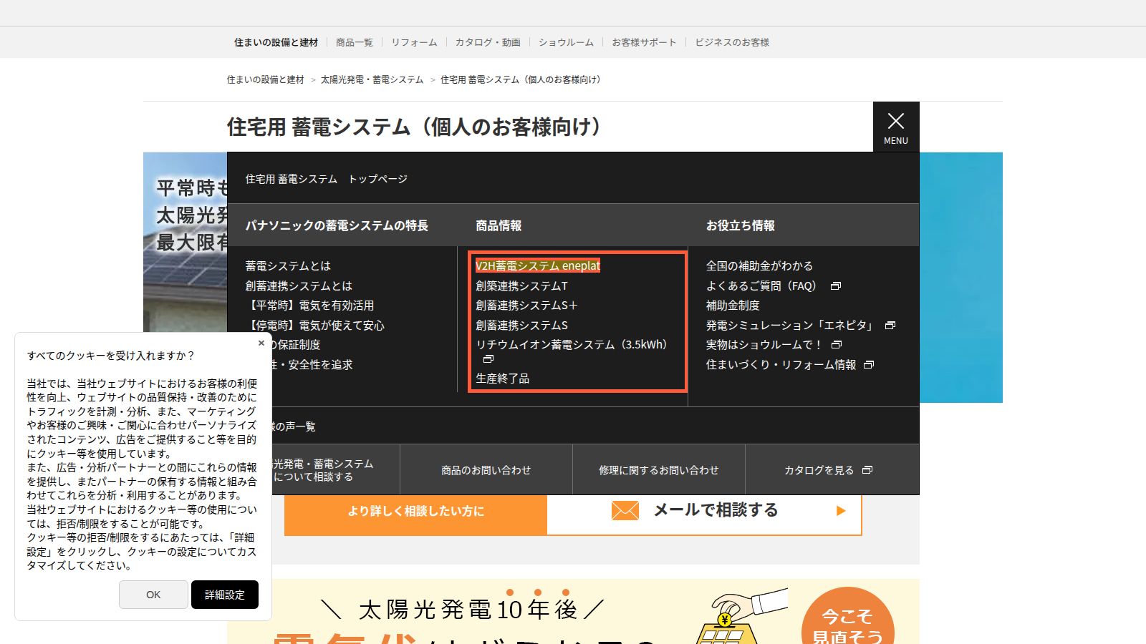Open 補助金制度 link
This screenshot has width=1146, height=644.
click(x=733, y=306)
